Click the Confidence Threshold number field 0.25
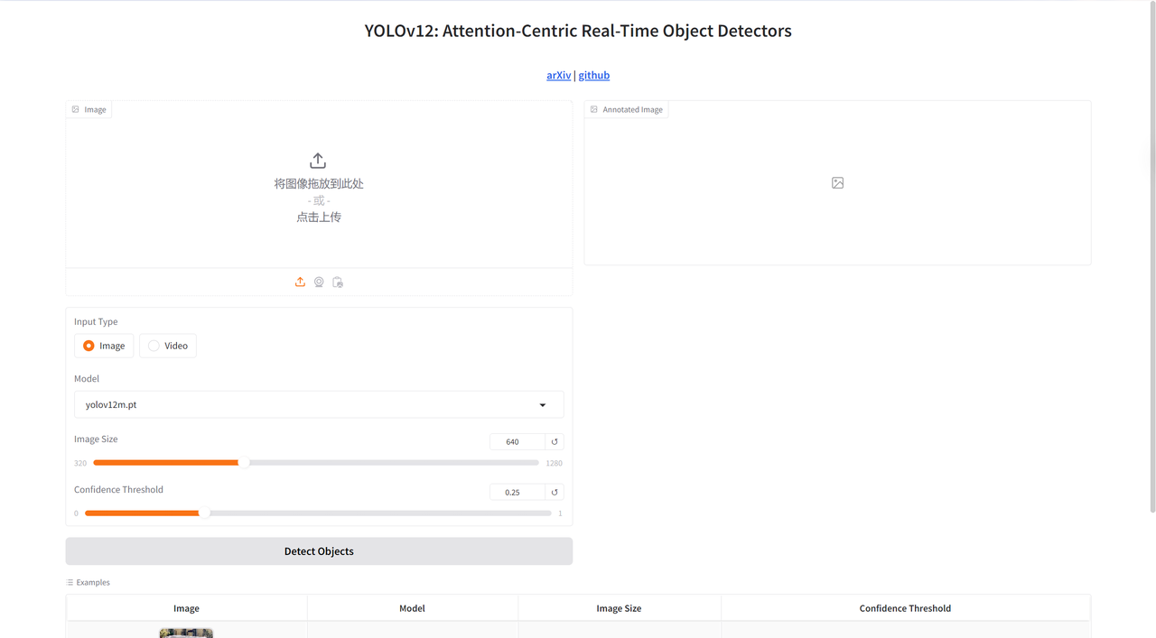 pos(517,492)
